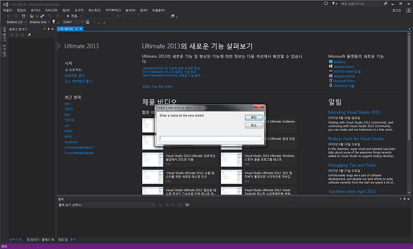
Task: Click the Redo arrow in toolbar
Action: 58,16
